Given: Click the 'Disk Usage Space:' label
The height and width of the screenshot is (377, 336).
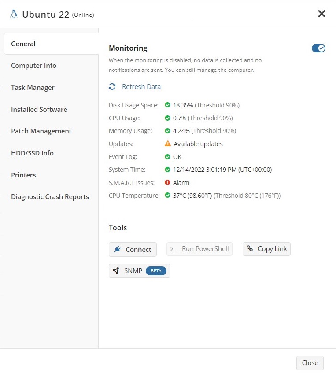Looking at the screenshot, I should tap(133, 105).
